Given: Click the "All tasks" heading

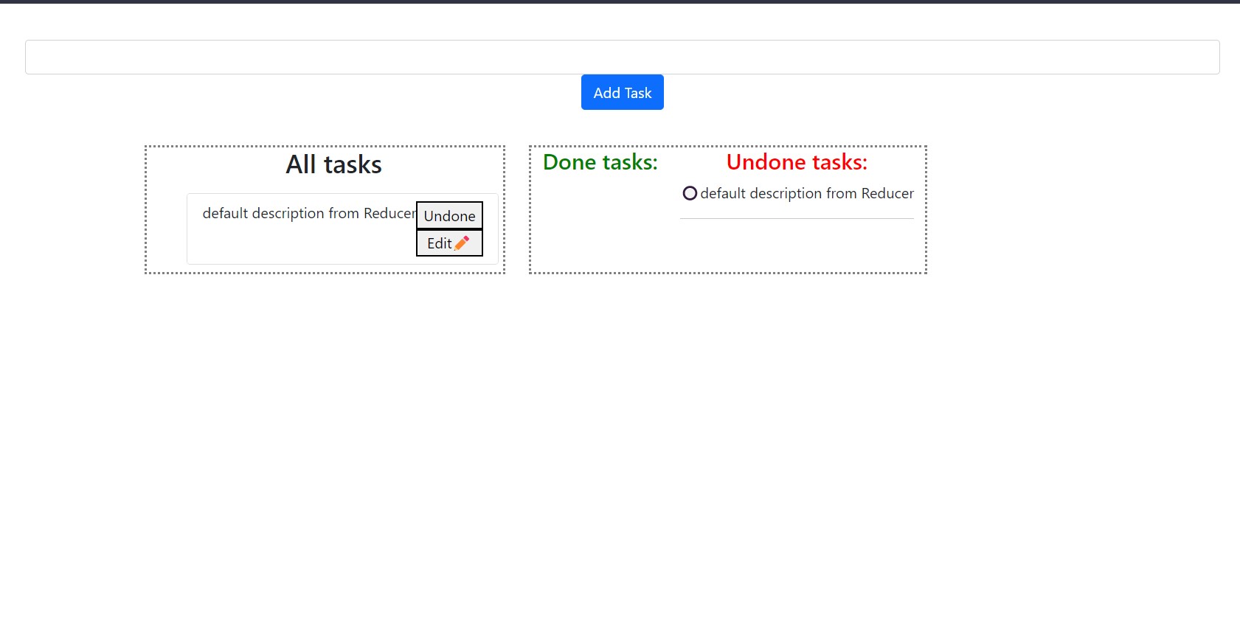Looking at the screenshot, I should point(333,164).
